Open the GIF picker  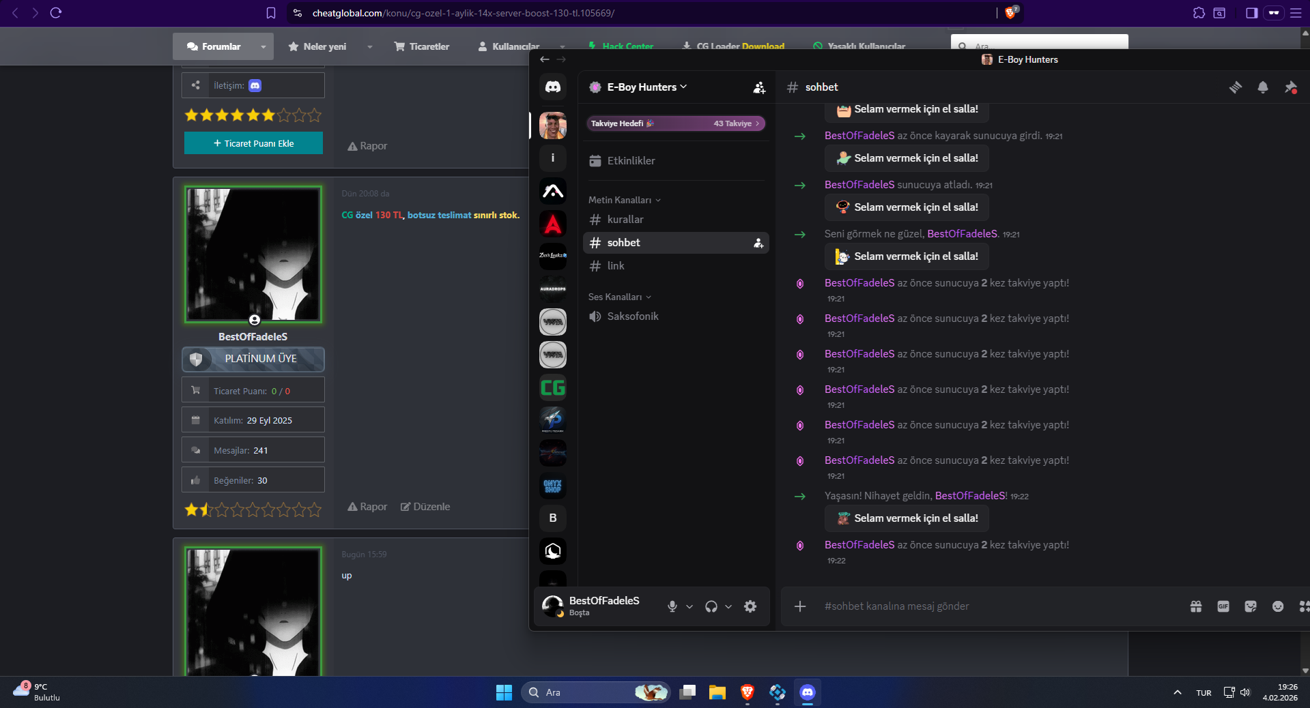(1223, 606)
